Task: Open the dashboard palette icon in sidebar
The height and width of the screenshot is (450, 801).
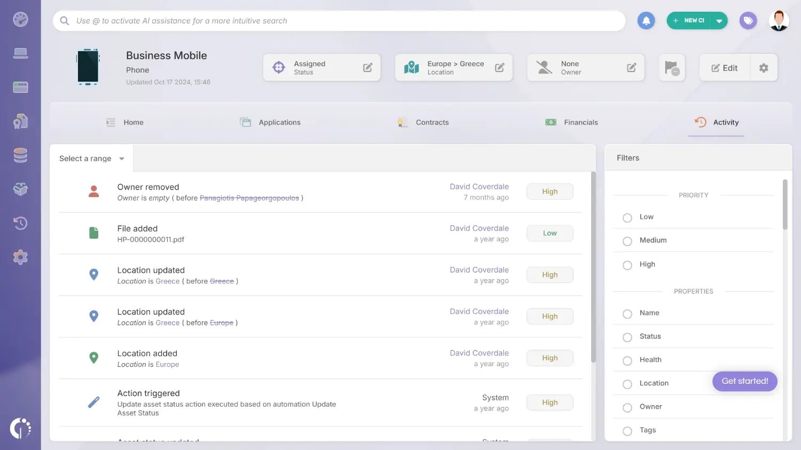Action: tap(20, 20)
